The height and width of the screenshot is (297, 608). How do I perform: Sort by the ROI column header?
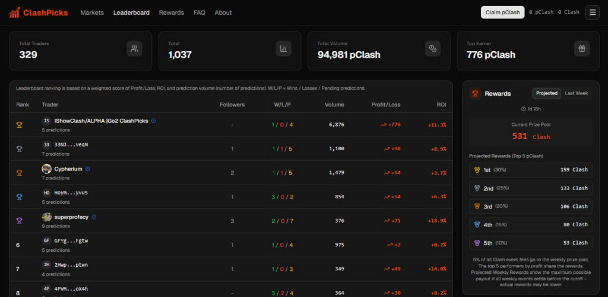point(441,105)
